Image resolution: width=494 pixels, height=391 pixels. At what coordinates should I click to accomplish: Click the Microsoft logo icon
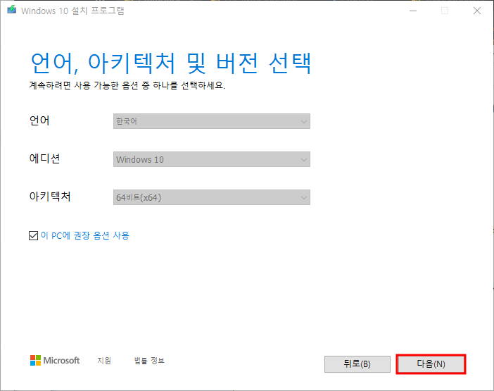point(35,361)
